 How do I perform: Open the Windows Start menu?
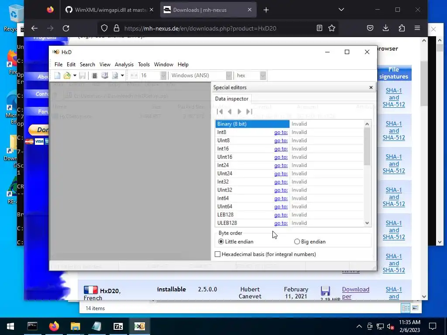point(10,326)
